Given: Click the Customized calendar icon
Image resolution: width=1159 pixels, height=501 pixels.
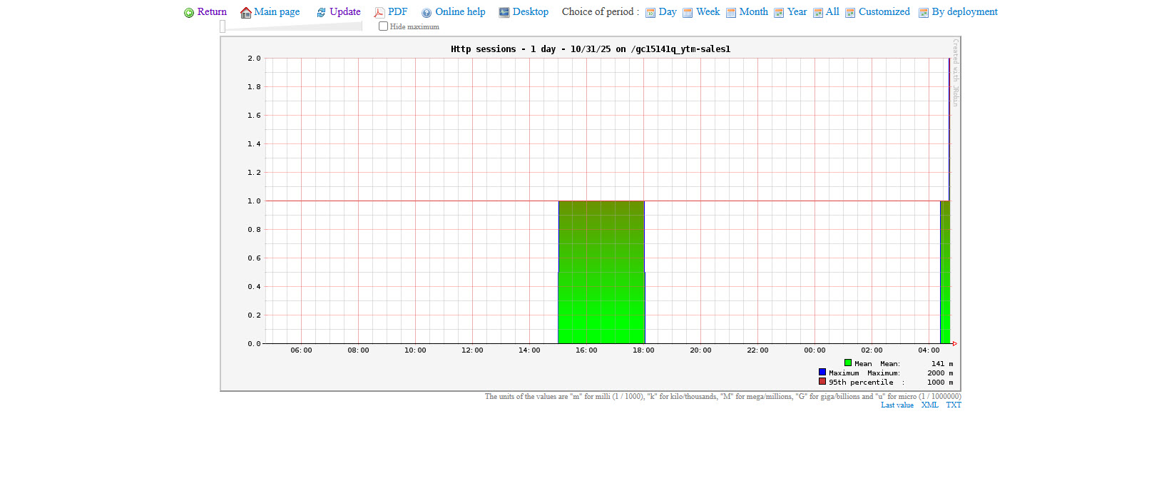Looking at the screenshot, I should pos(850,13).
